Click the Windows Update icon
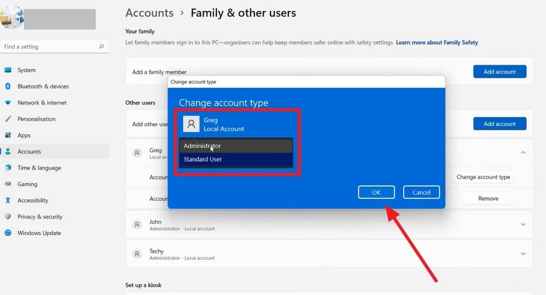Image resolution: width=546 pixels, height=295 pixels. 8,233
